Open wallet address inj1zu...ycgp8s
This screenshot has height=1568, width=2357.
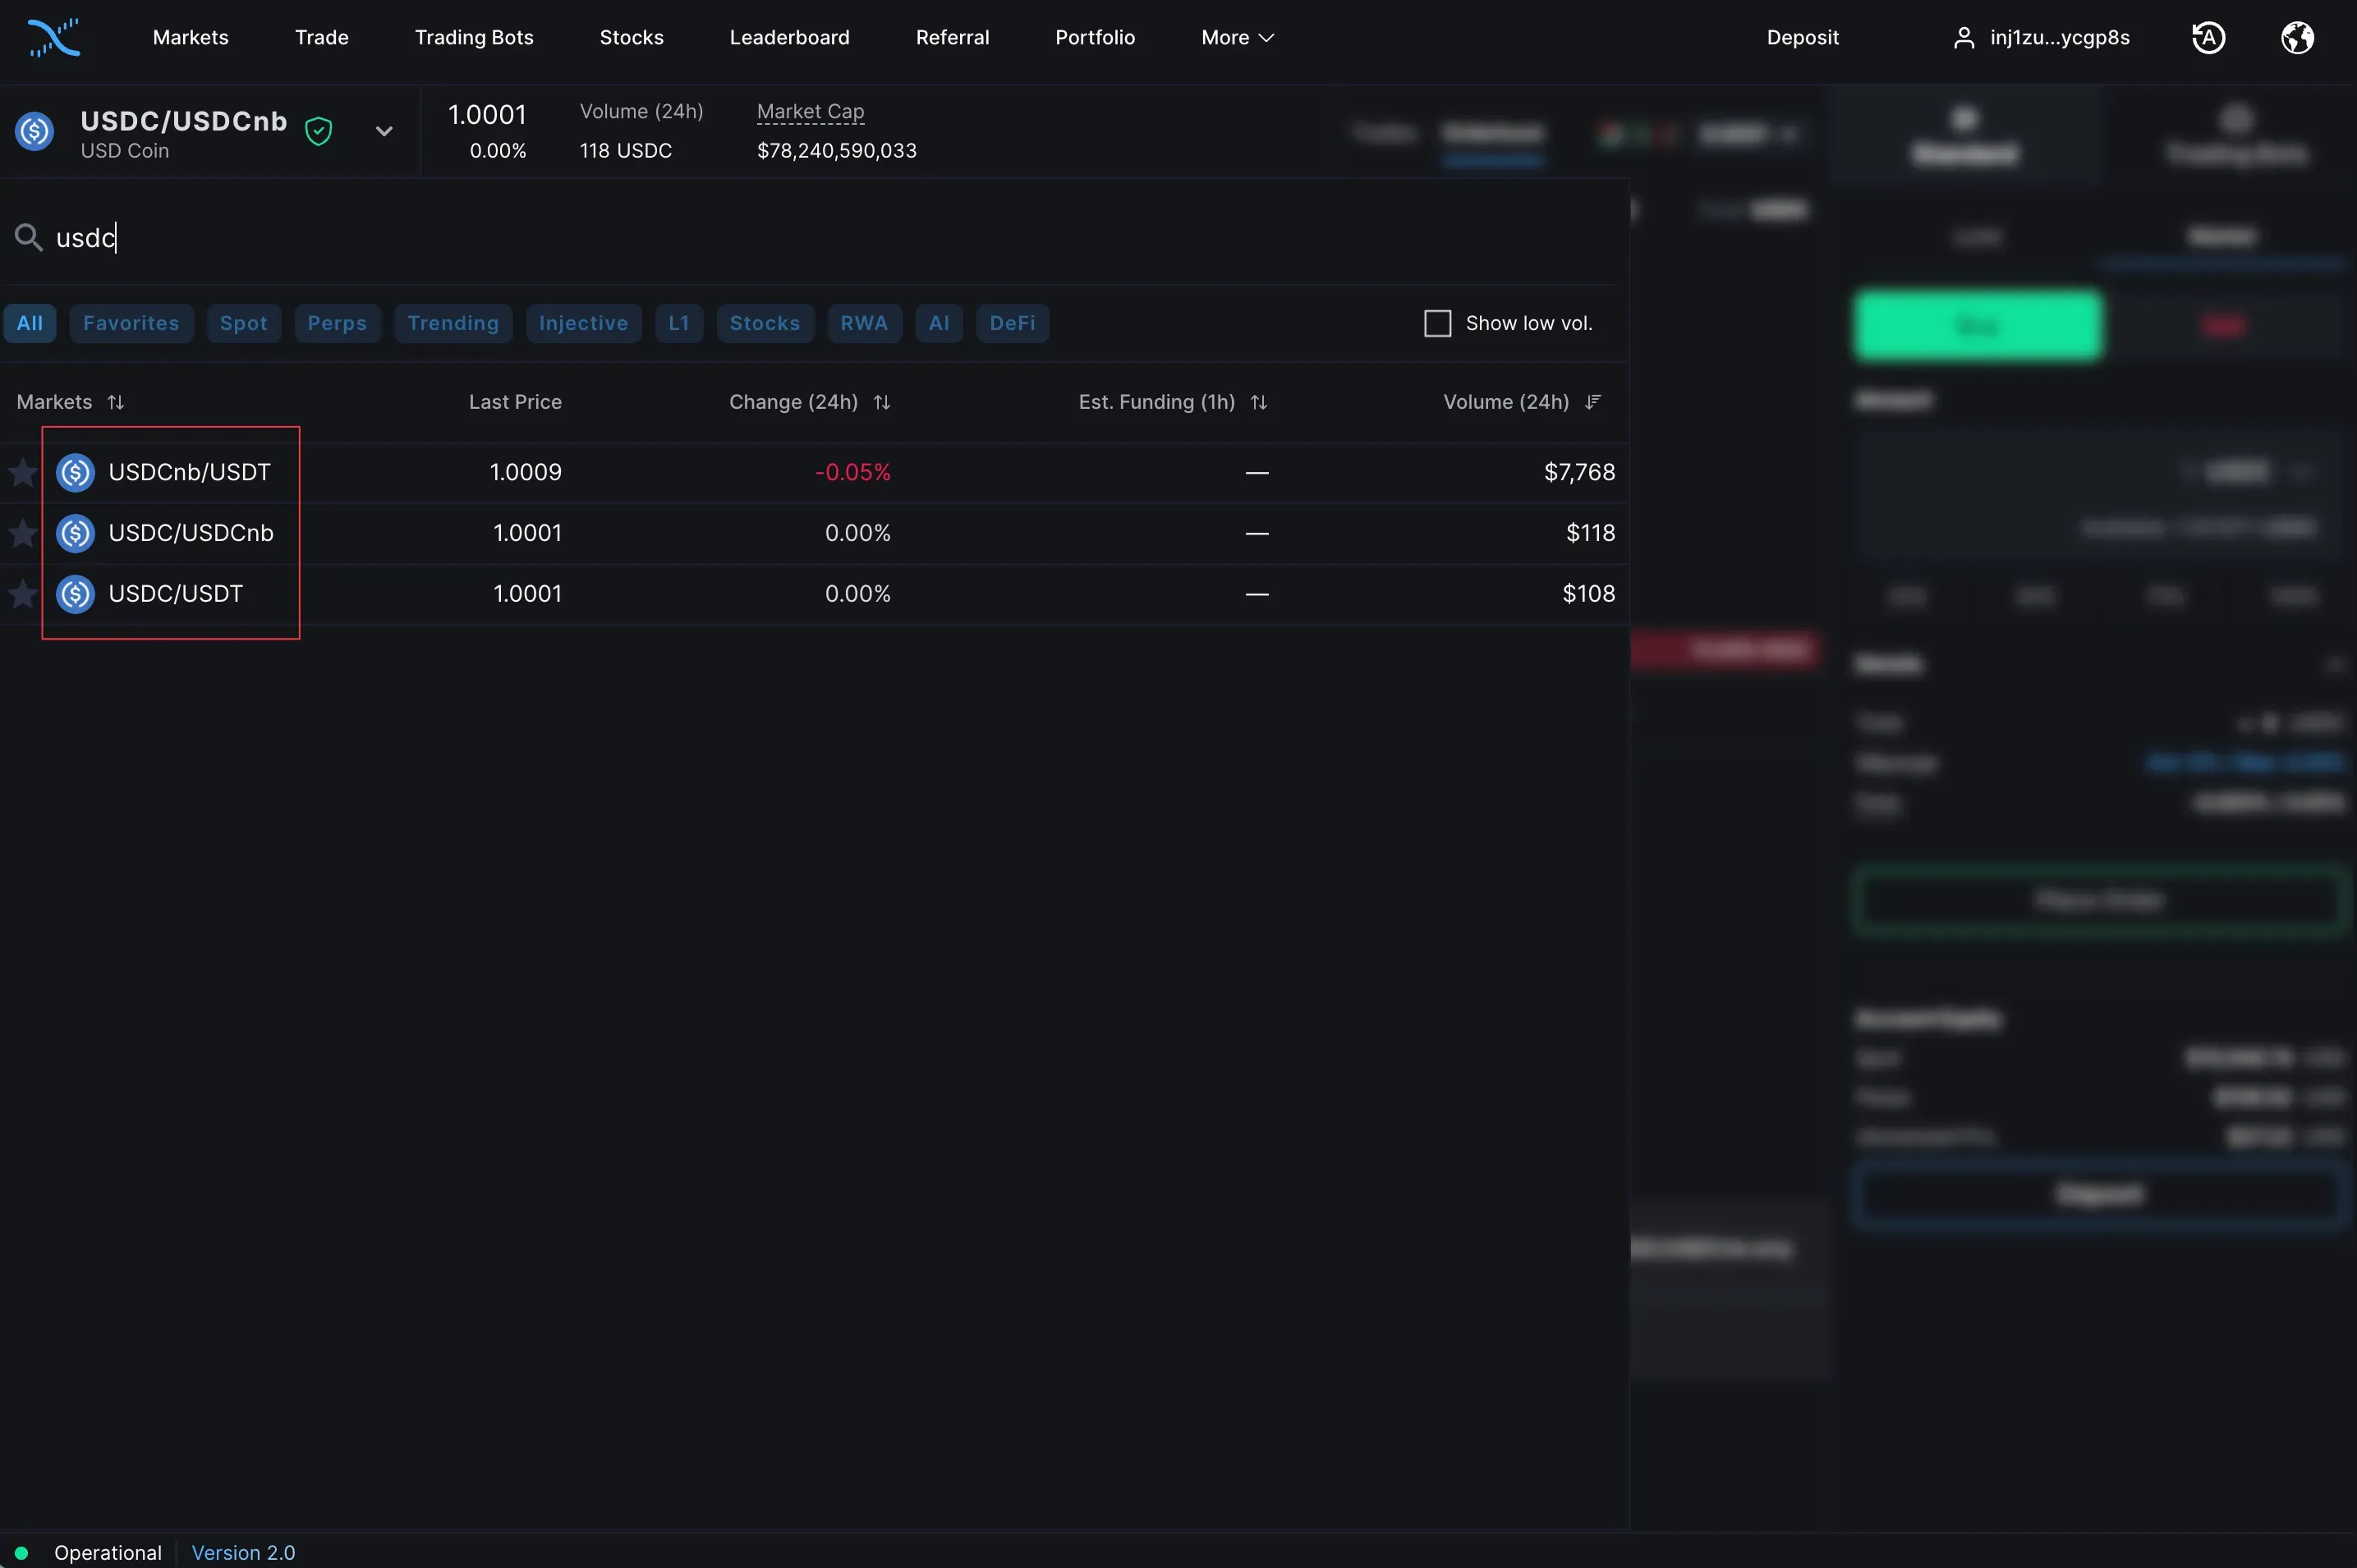[2059, 38]
